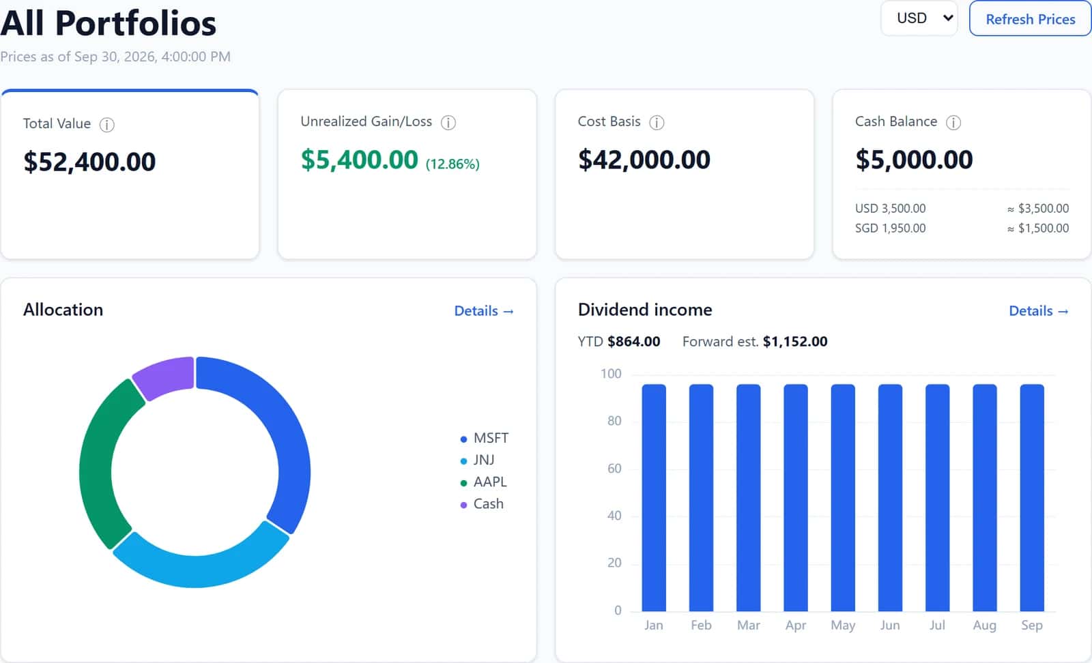Viewport: 1092px width, 663px height.
Task: Open Dividend income Details link
Action: (x=1039, y=311)
